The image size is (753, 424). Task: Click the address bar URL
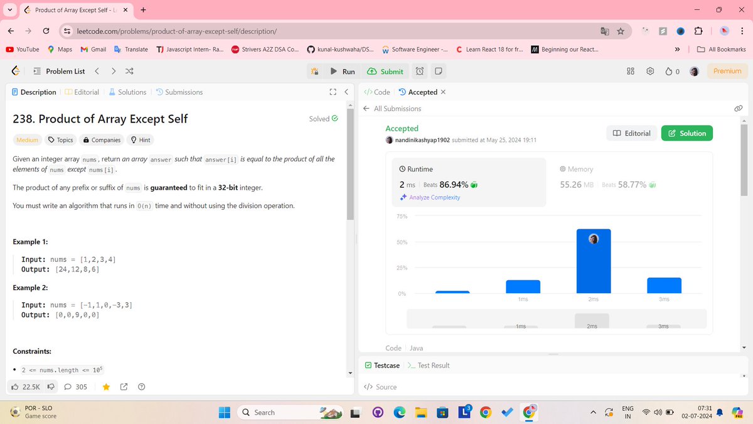[x=178, y=31]
